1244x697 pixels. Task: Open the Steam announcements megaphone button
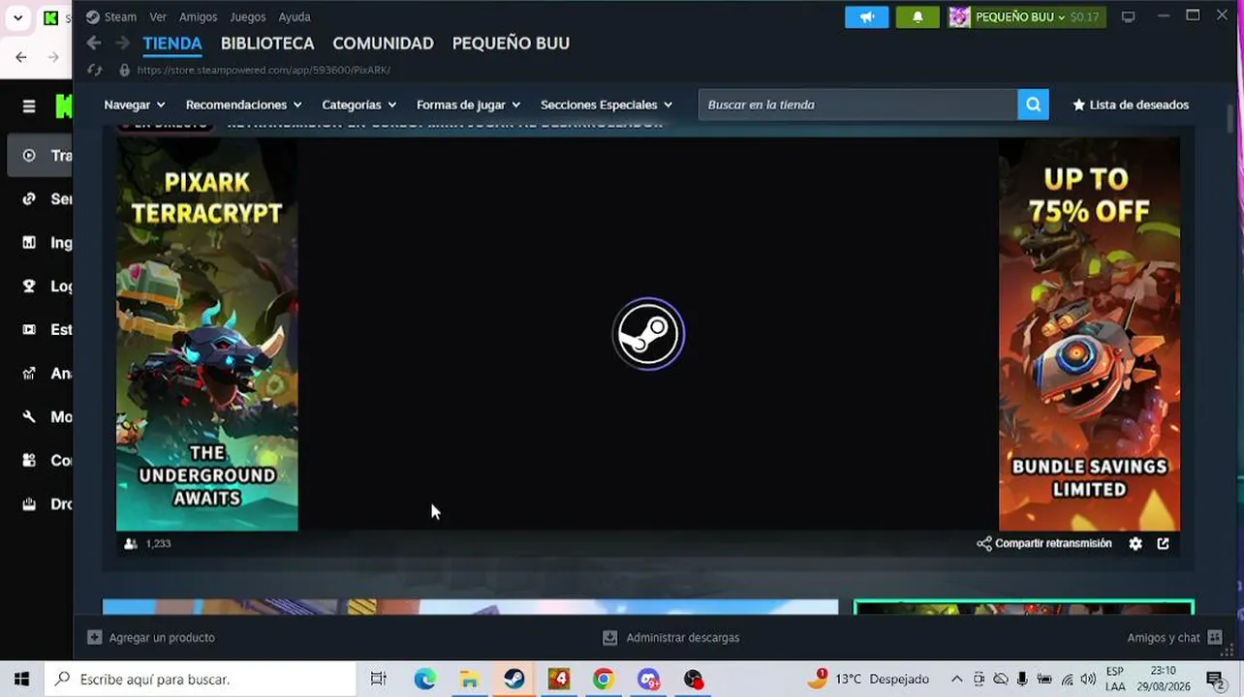coord(866,16)
